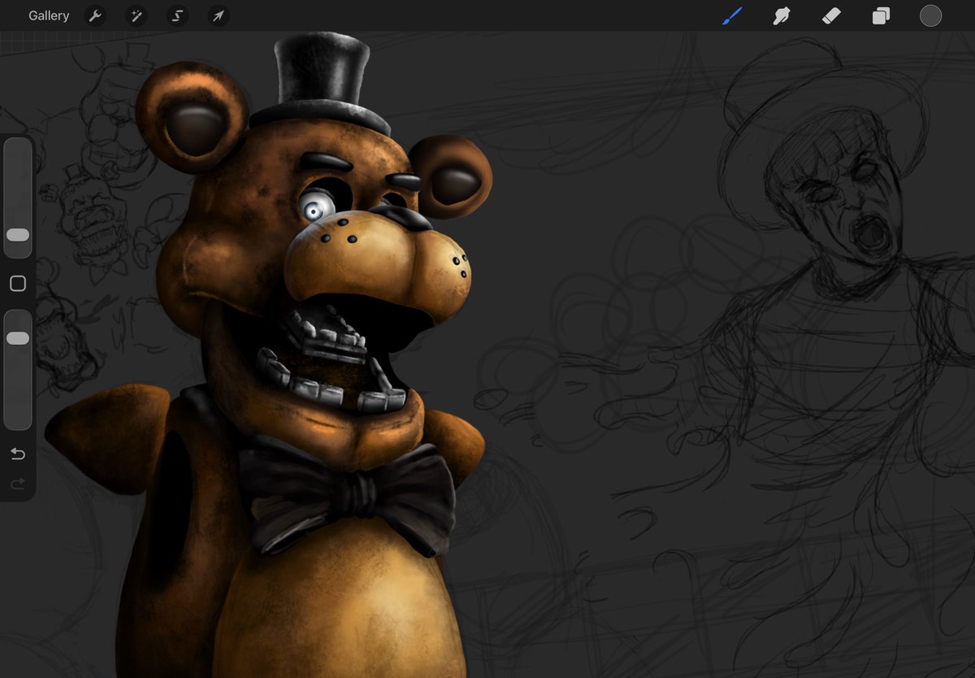Click the brush opacity slider handle
Screen dimensions: 975x678
tap(18, 338)
